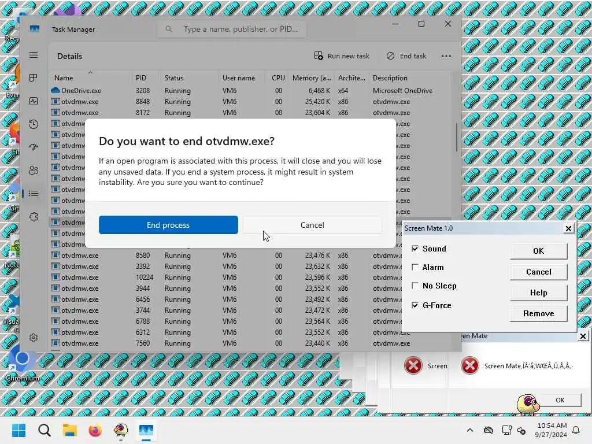Sort by the Name column header
The width and height of the screenshot is (592, 444).
coord(90,78)
